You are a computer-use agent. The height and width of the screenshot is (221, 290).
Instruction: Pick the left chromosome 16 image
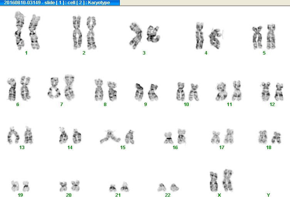coord(168,138)
